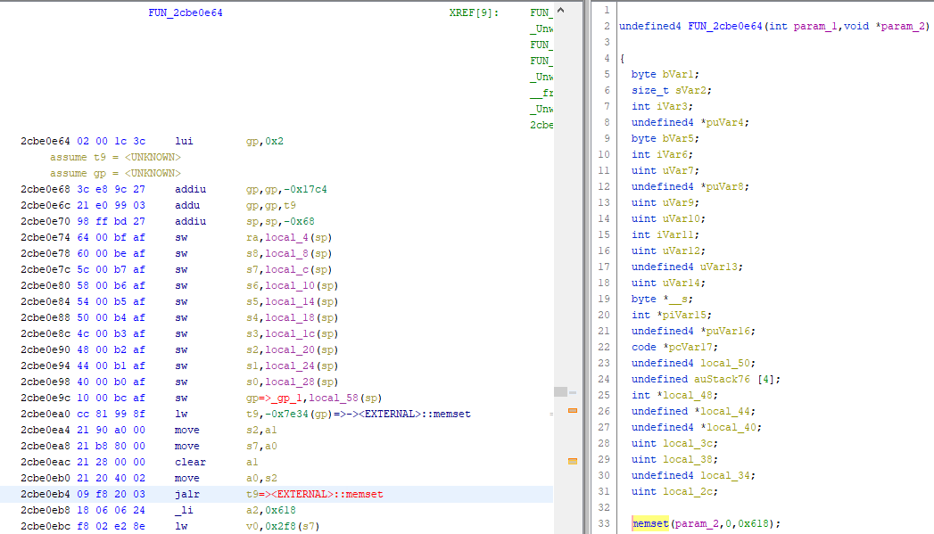This screenshot has height=534, width=934.
Task: Click the gray overview marker near the scrollbar
Action: click(x=562, y=390)
